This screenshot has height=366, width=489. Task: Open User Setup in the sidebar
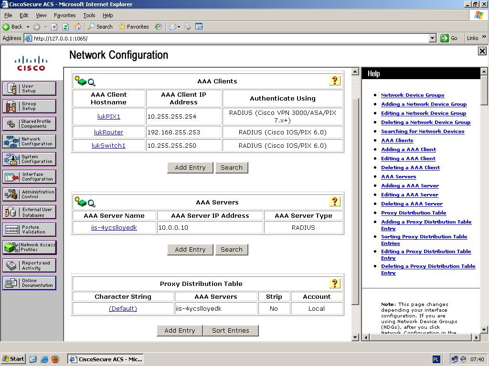pyautogui.click(x=29, y=88)
